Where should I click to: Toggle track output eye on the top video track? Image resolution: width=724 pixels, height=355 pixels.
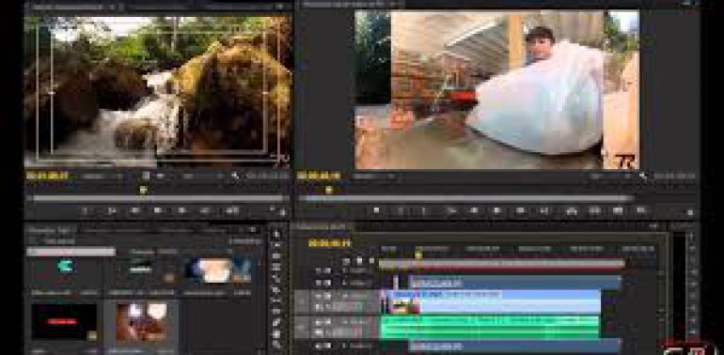point(327,270)
